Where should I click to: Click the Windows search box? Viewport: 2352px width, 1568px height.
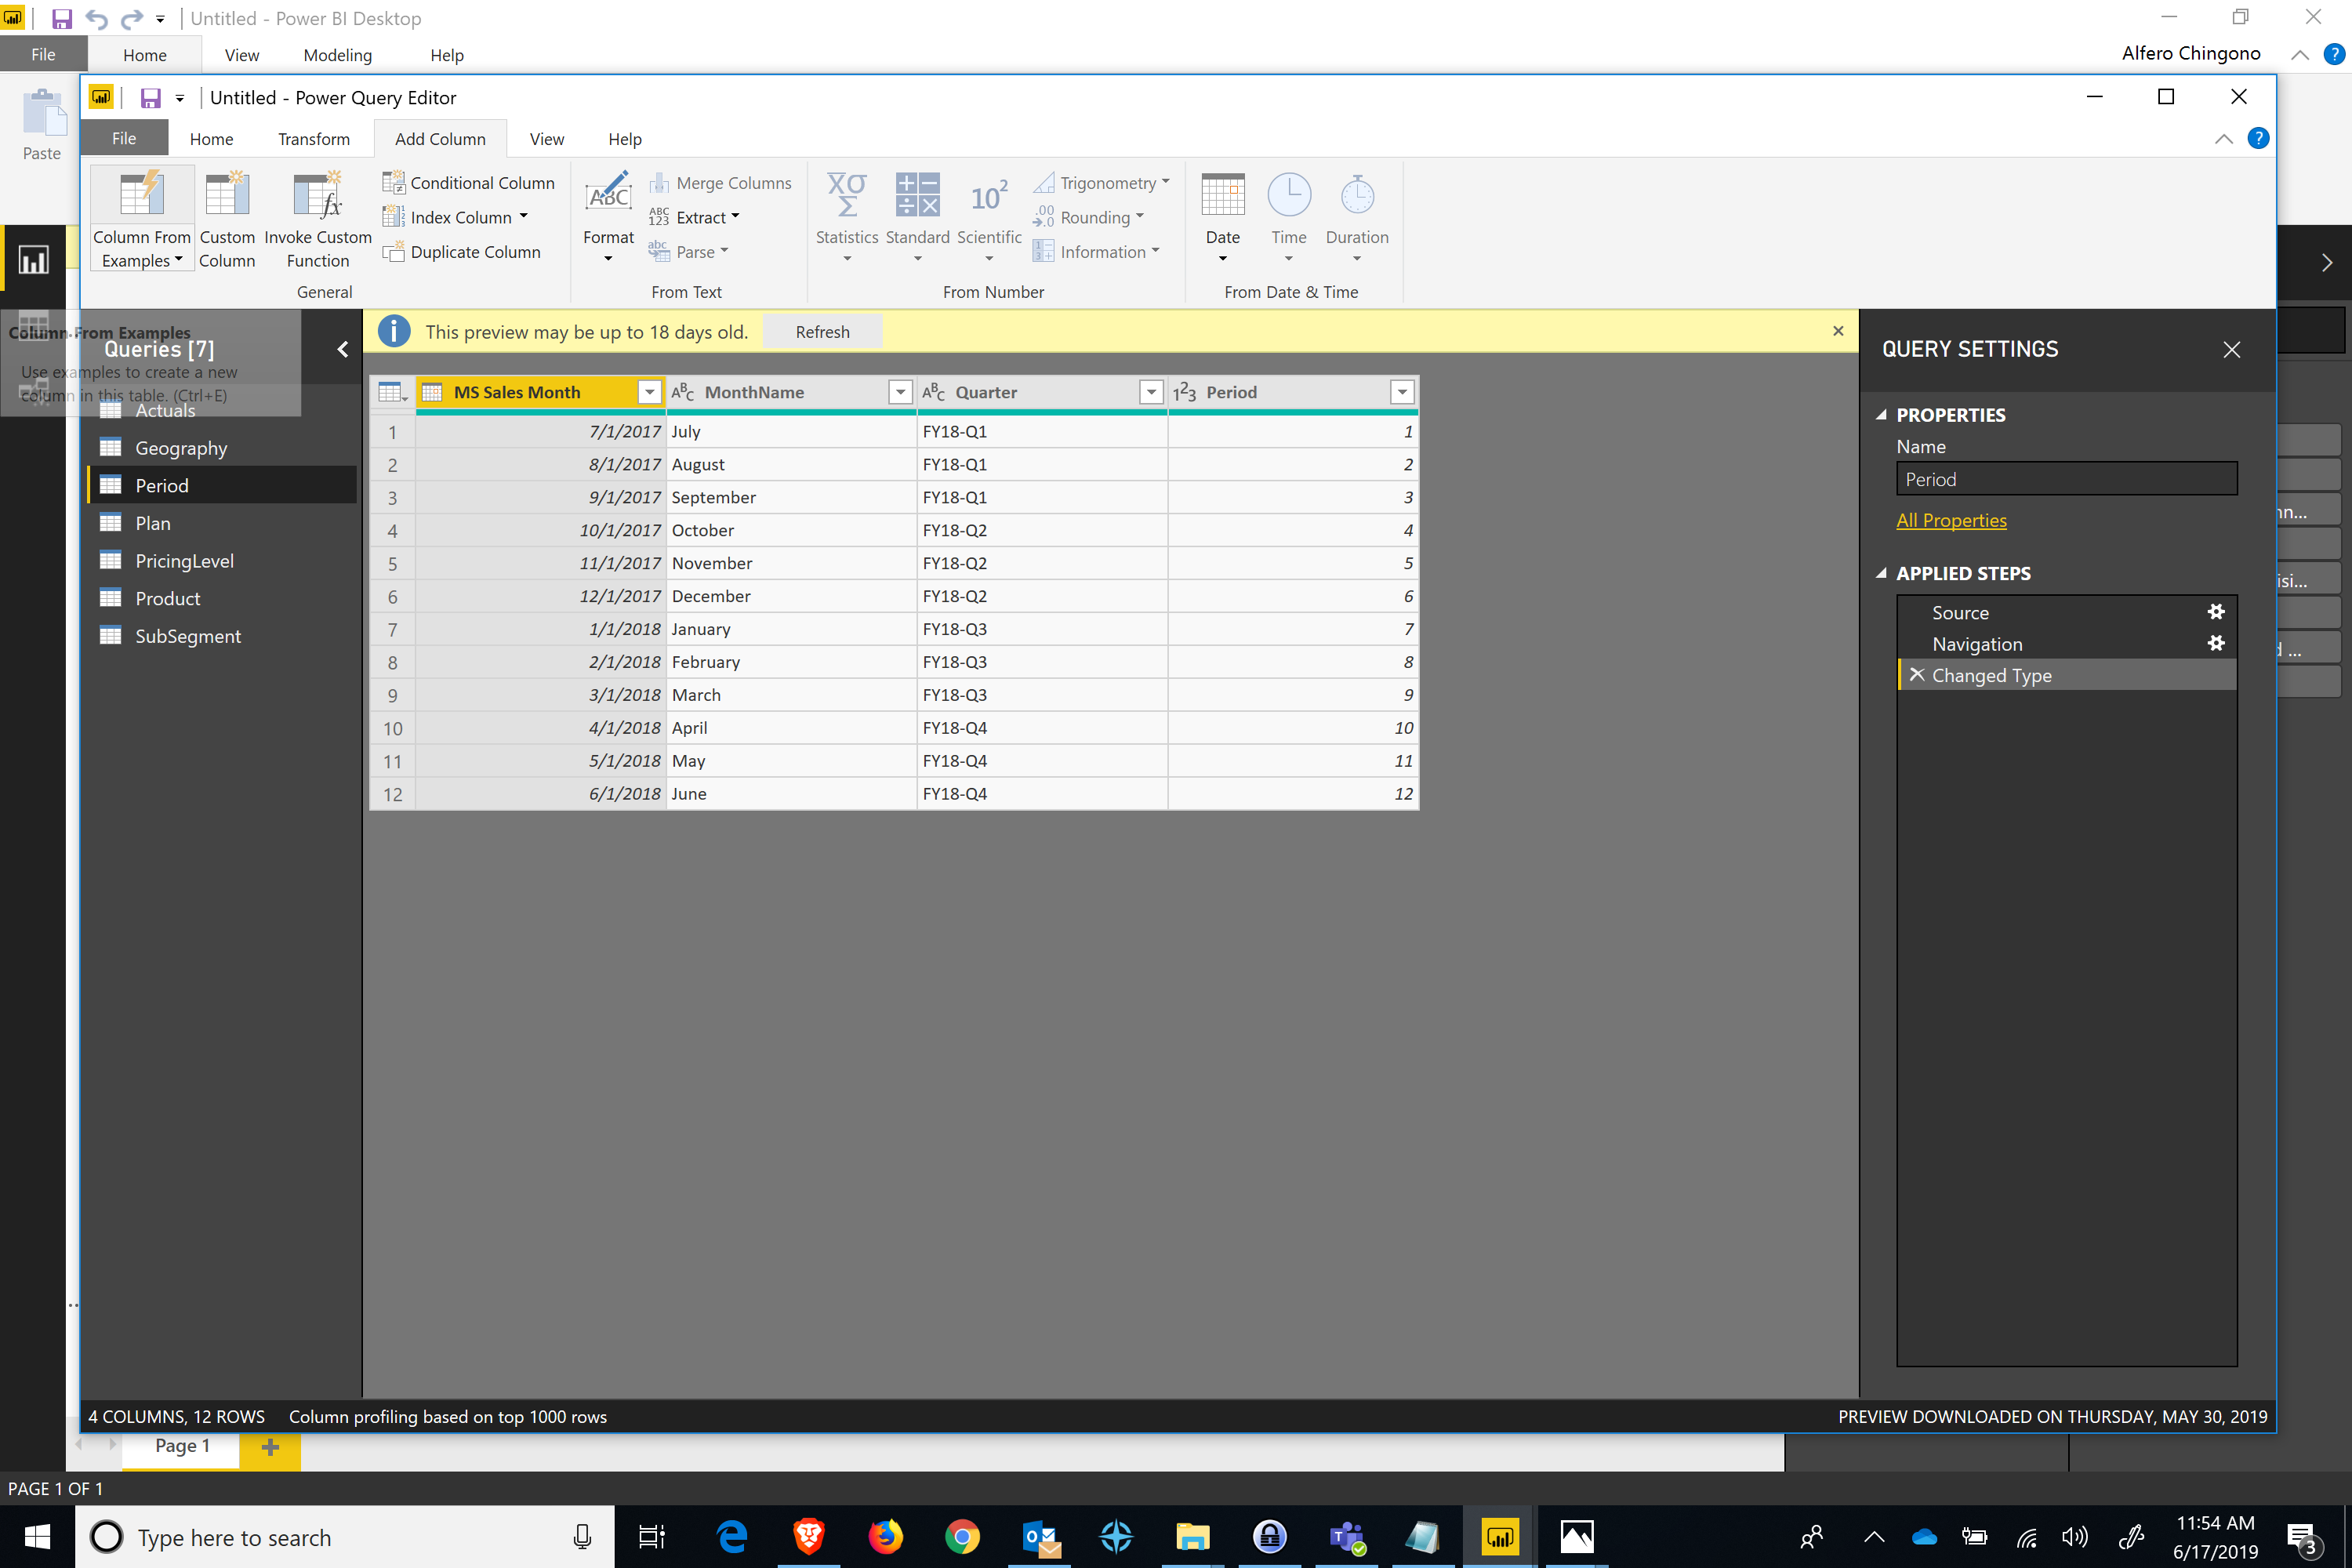345,1537
